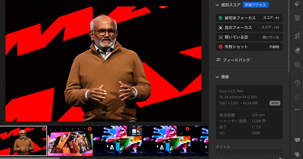
Task: Click the filmstrip horizontal scrollbar
Action: pyautogui.click(x=30, y=158)
